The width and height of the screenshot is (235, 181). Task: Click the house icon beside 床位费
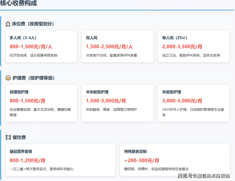8,24
